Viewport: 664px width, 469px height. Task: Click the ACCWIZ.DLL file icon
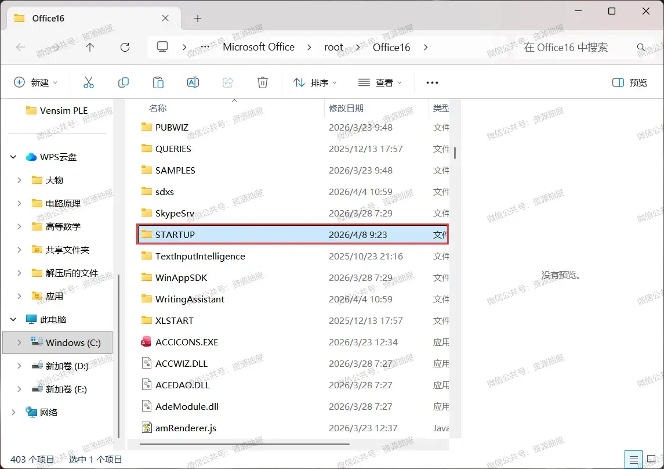coord(147,363)
